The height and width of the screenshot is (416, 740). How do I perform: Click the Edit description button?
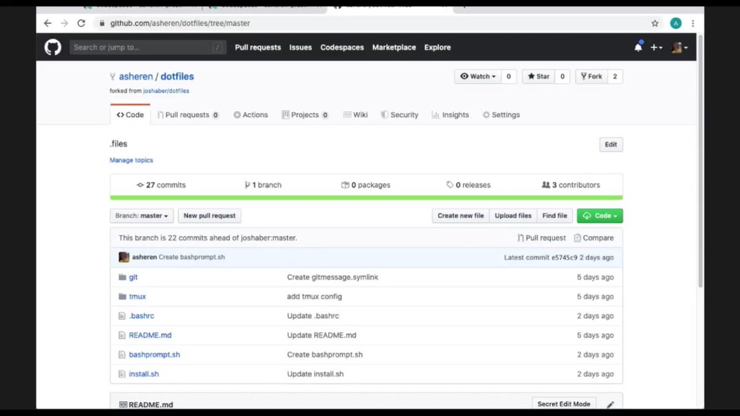click(x=610, y=145)
